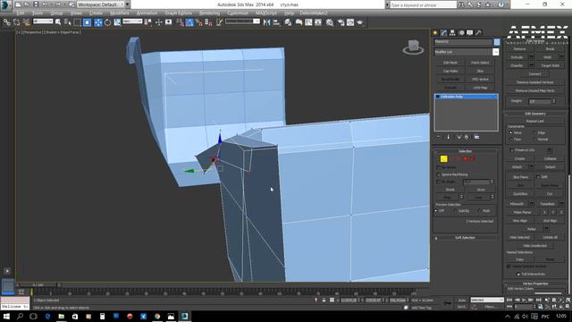Select the Select and Link tool
The width and height of the screenshot is (572, 322).
tap(6, 22)
